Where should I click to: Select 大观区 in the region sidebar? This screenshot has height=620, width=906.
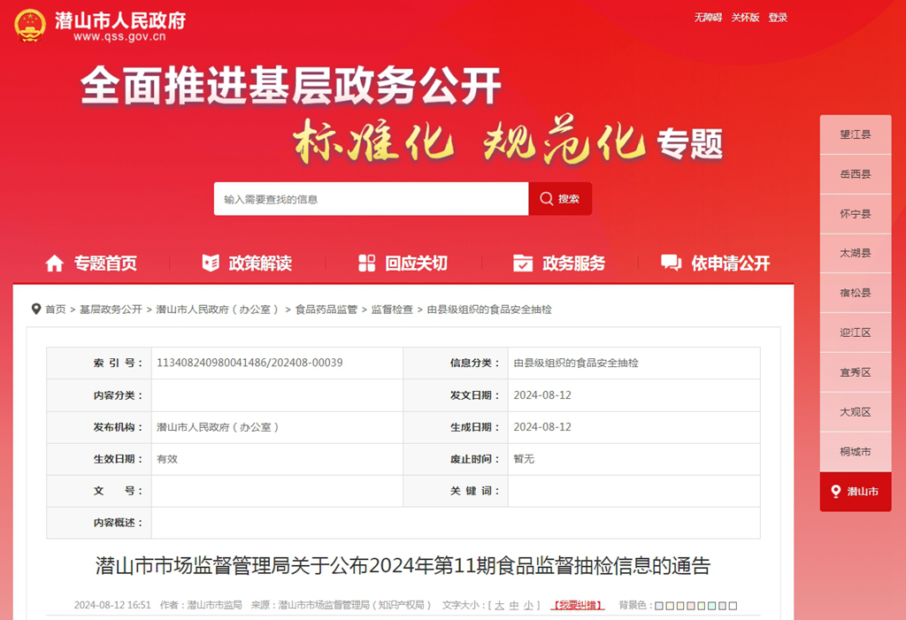856,412
